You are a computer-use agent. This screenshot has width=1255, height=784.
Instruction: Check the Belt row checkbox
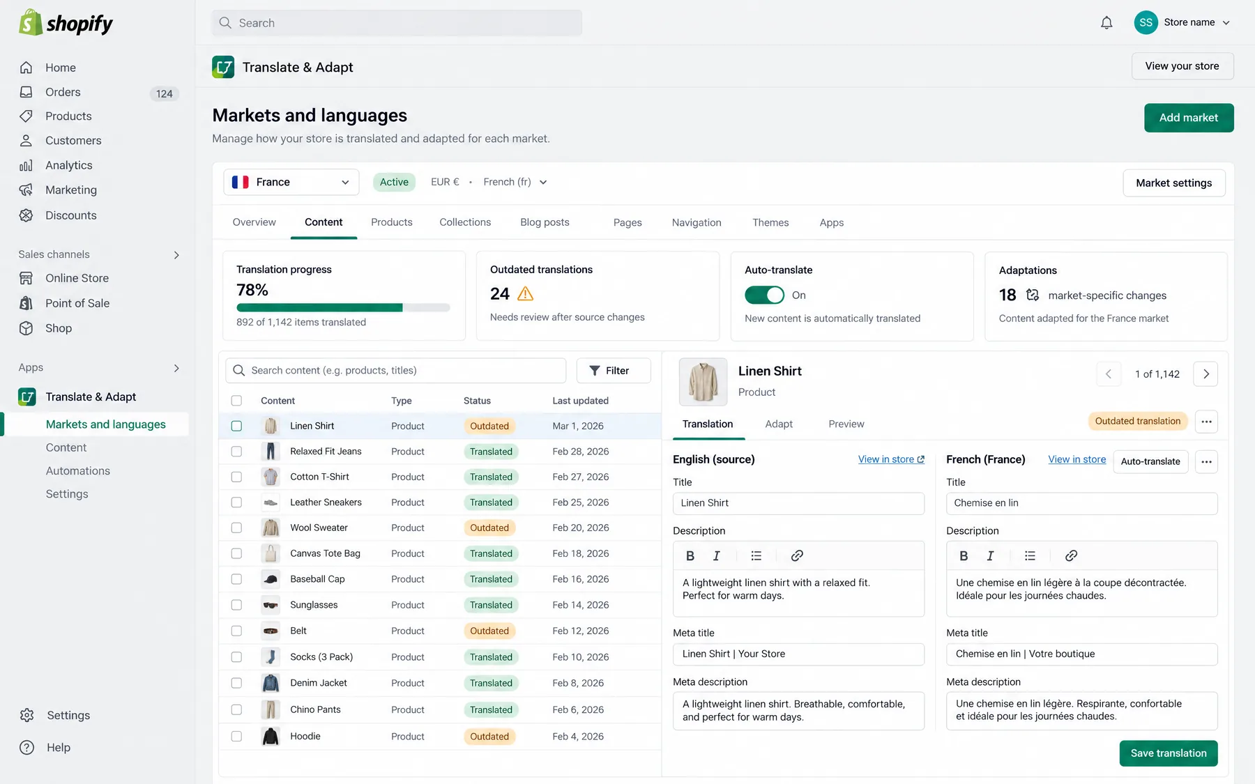[x=236, y=631]
